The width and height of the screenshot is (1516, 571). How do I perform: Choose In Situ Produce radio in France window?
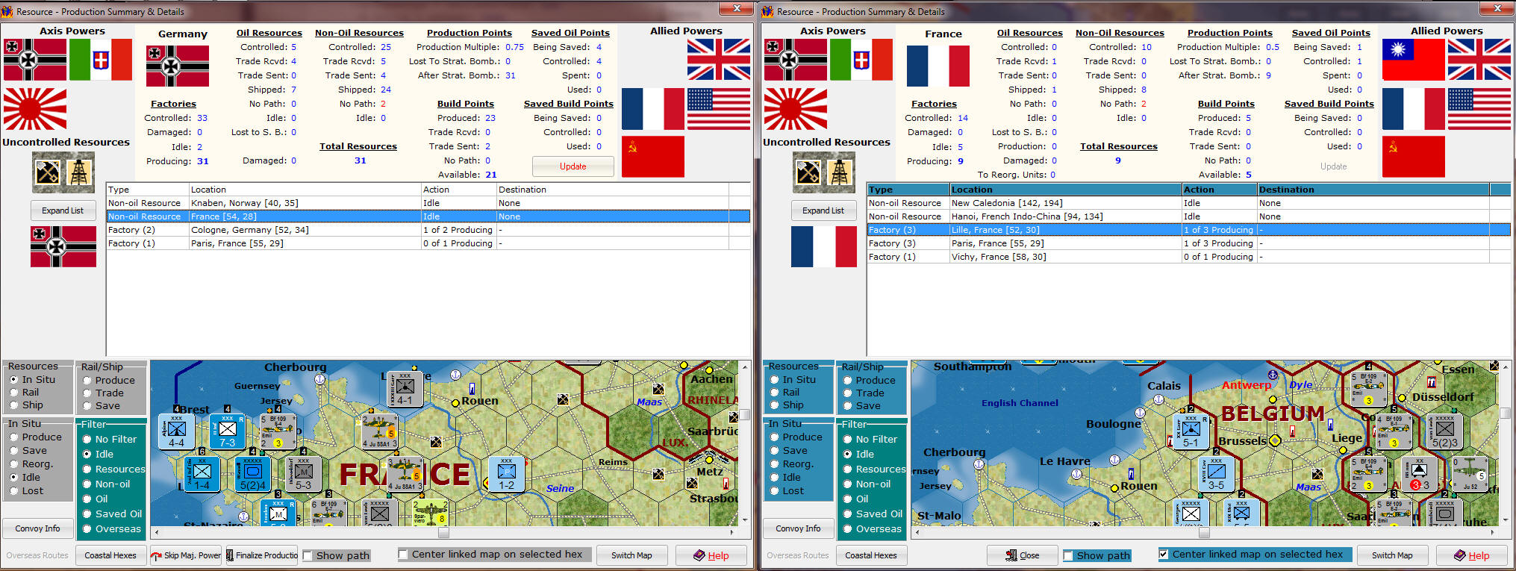click(x=775, y=437)
